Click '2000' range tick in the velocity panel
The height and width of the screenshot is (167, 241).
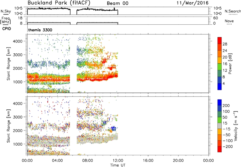click(17, 131)
